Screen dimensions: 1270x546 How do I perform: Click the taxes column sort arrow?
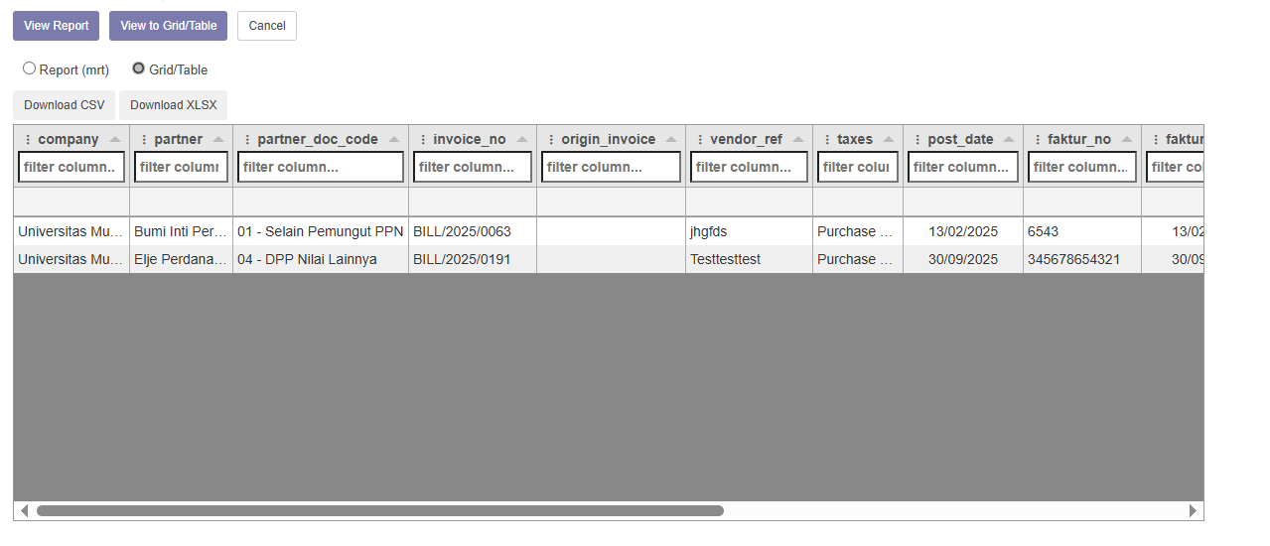pyautogui.click(x=889, y=140)
